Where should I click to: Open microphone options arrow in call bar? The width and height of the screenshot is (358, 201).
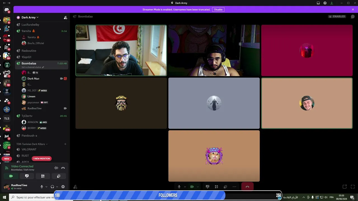pyautogui.click(x=185, y=187)
